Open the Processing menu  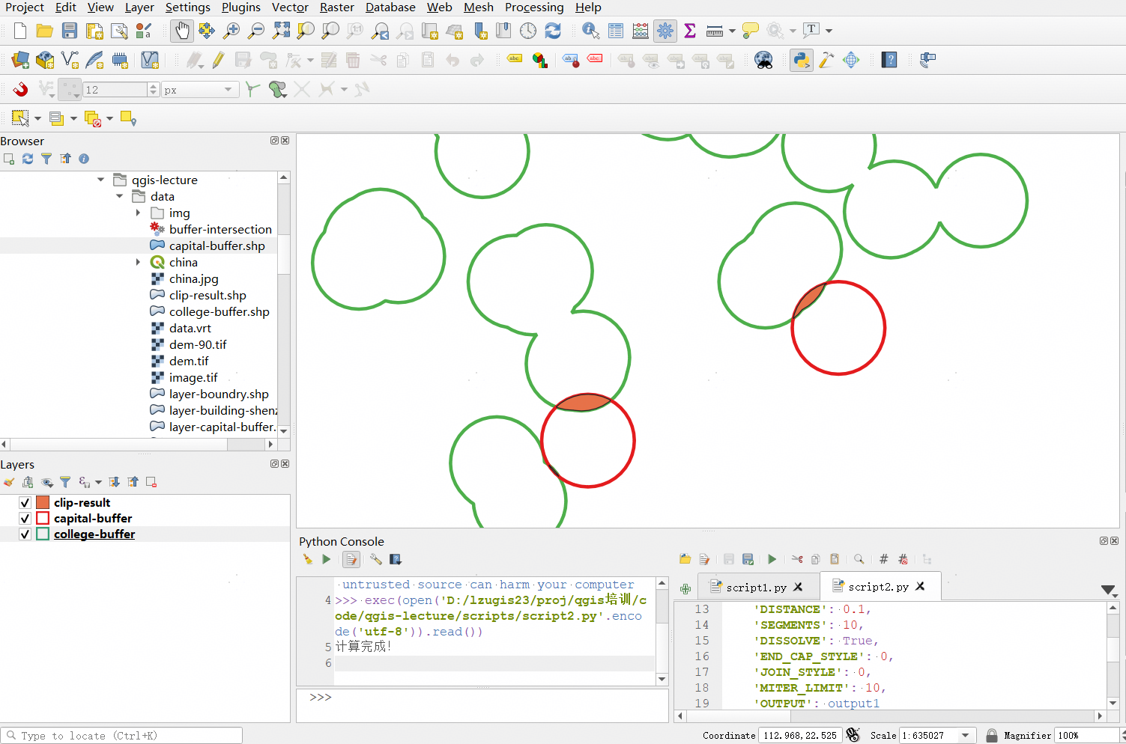point(533,7)
